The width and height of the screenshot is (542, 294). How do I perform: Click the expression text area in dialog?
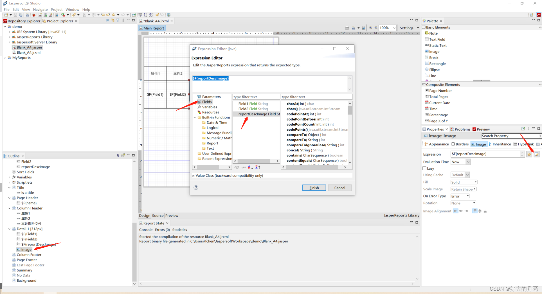tap(270, 83)
